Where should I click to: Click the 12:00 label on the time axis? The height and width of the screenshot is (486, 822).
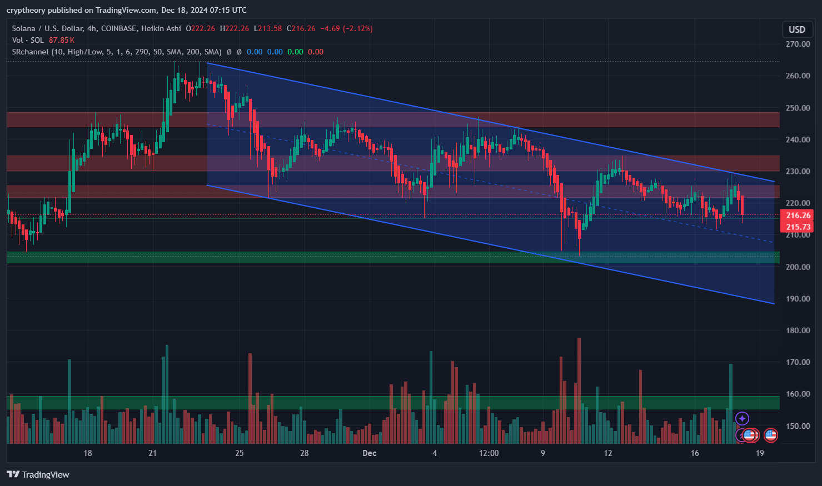tap(489, 453)
